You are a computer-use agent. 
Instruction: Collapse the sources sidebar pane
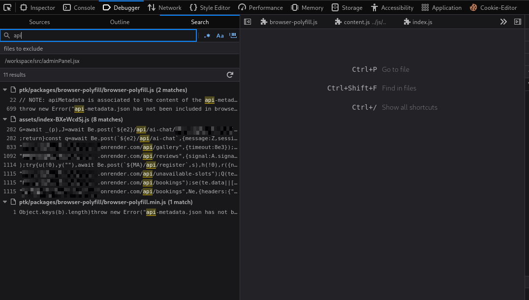click(x=248, y=22)
